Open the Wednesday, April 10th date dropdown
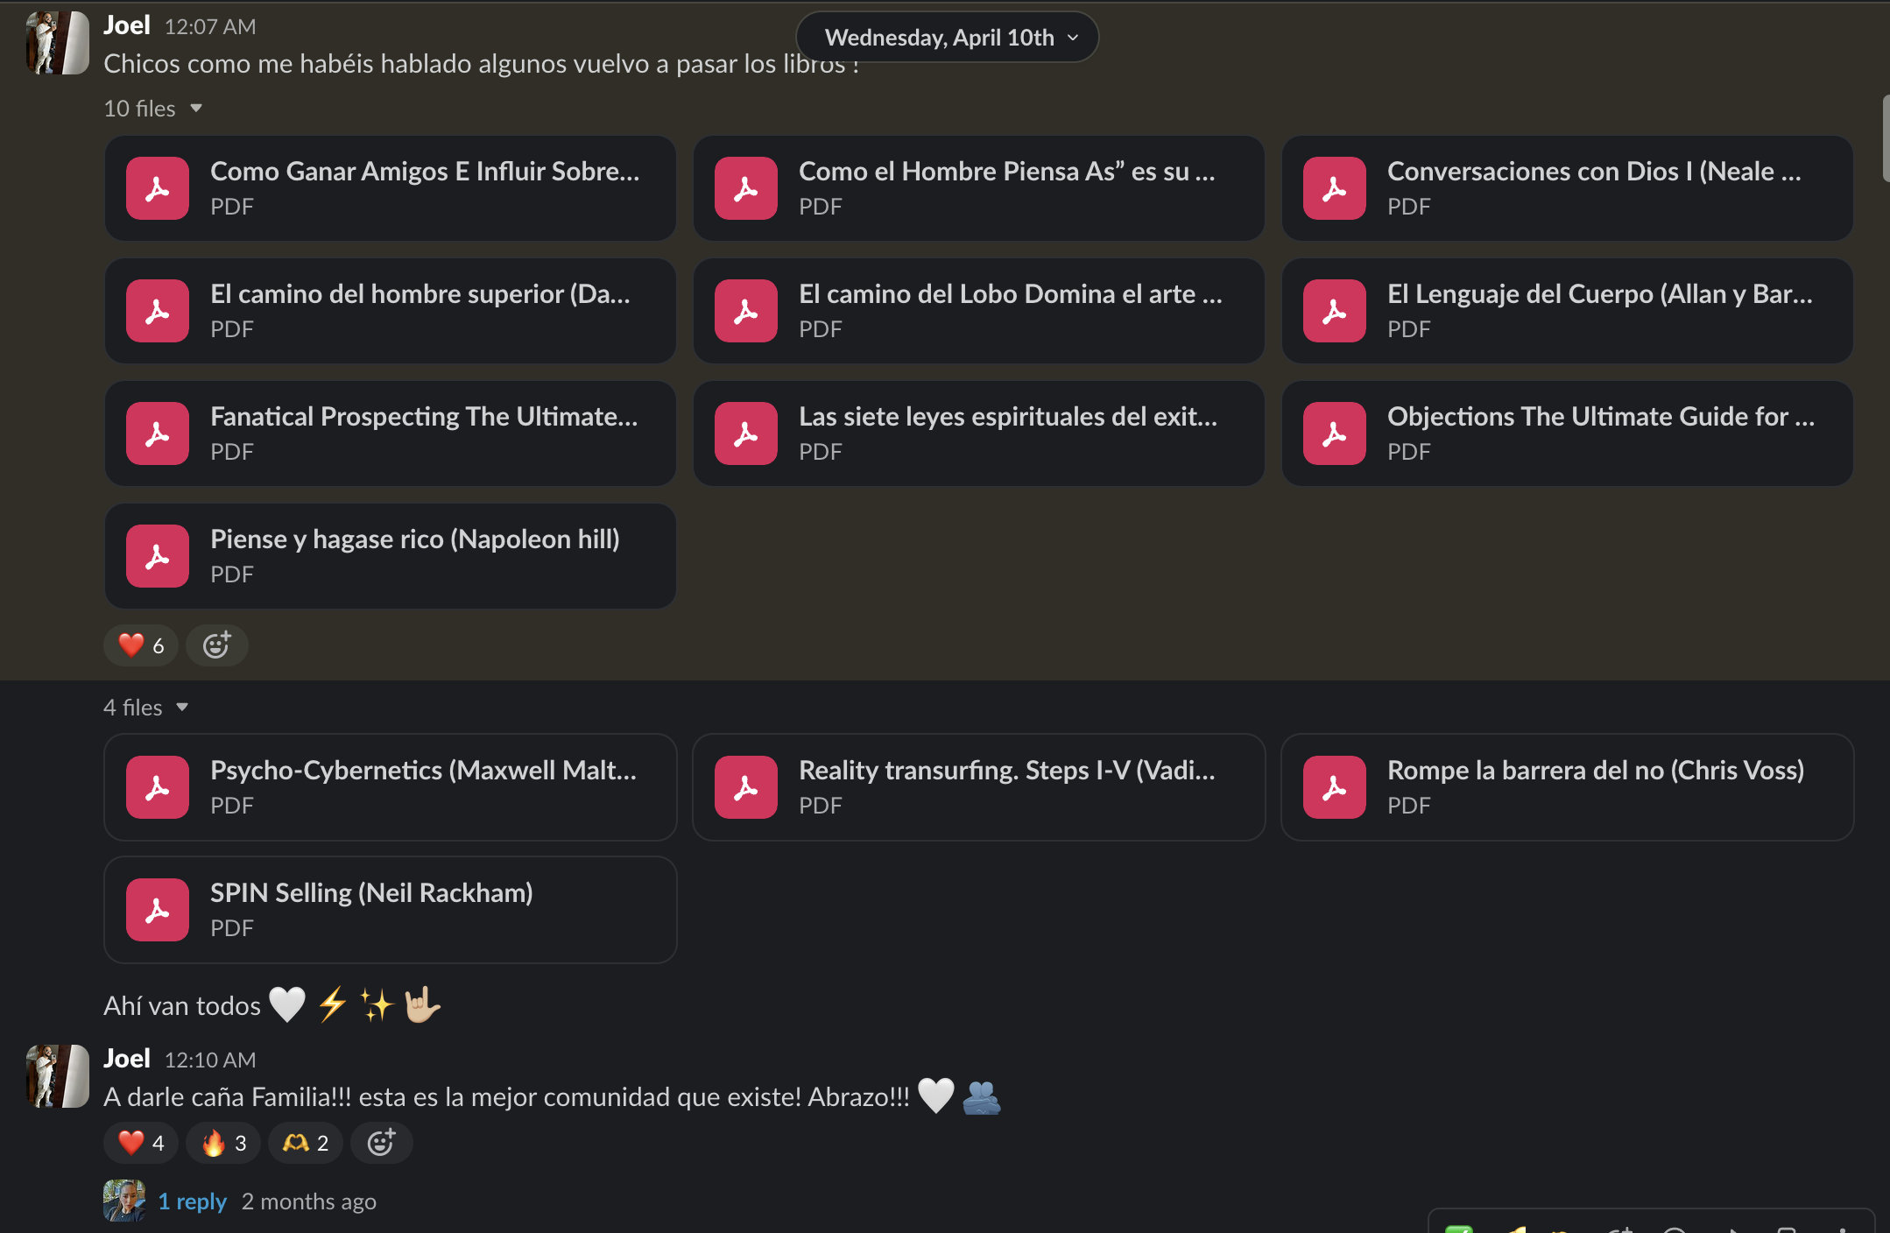The image size is (1890, 1233). click(x=947, y=38)
